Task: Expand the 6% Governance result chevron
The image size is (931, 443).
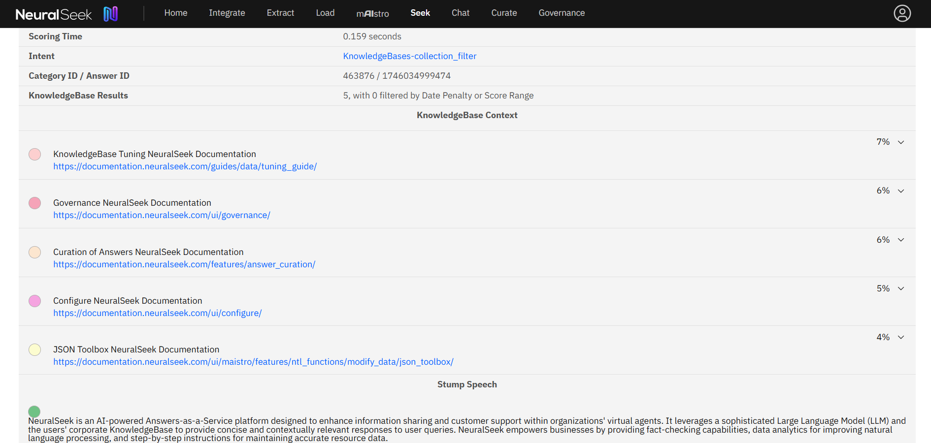Action: tap(901, 191)
